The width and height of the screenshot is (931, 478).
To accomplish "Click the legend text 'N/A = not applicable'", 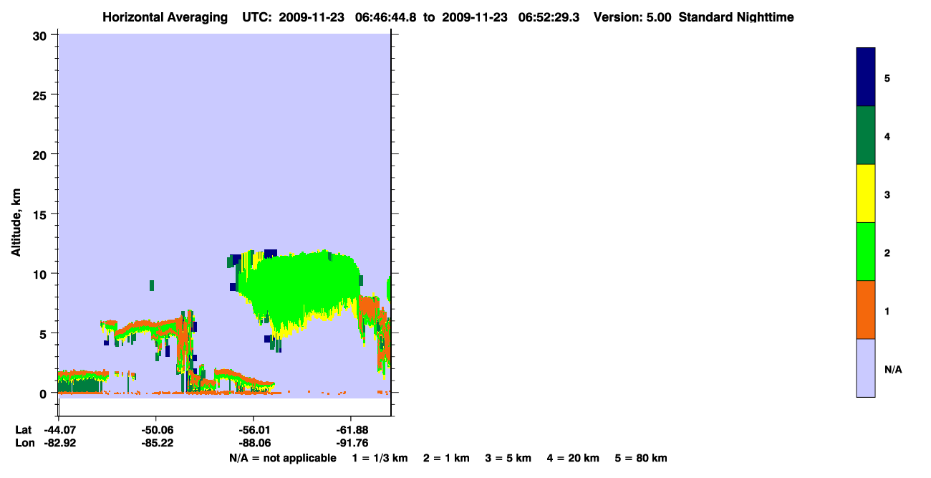I will [x=282, y=459].
